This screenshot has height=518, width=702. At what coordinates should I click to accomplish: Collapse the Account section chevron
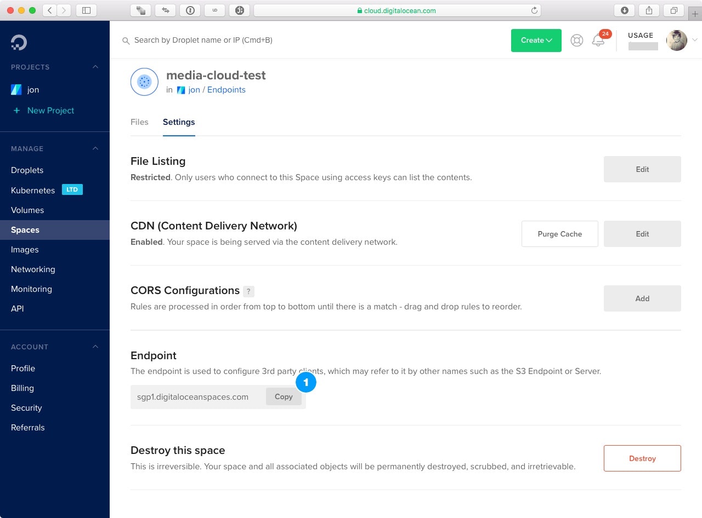click(95, 347)
